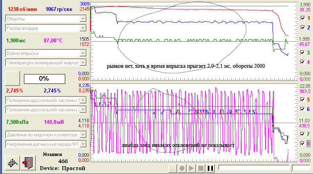Click the 3009 upper scale value
The image size is (313, 174).
click(x=84, y=4)
